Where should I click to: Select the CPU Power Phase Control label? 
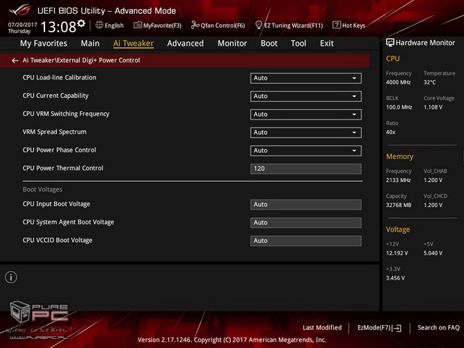point(59,150)
